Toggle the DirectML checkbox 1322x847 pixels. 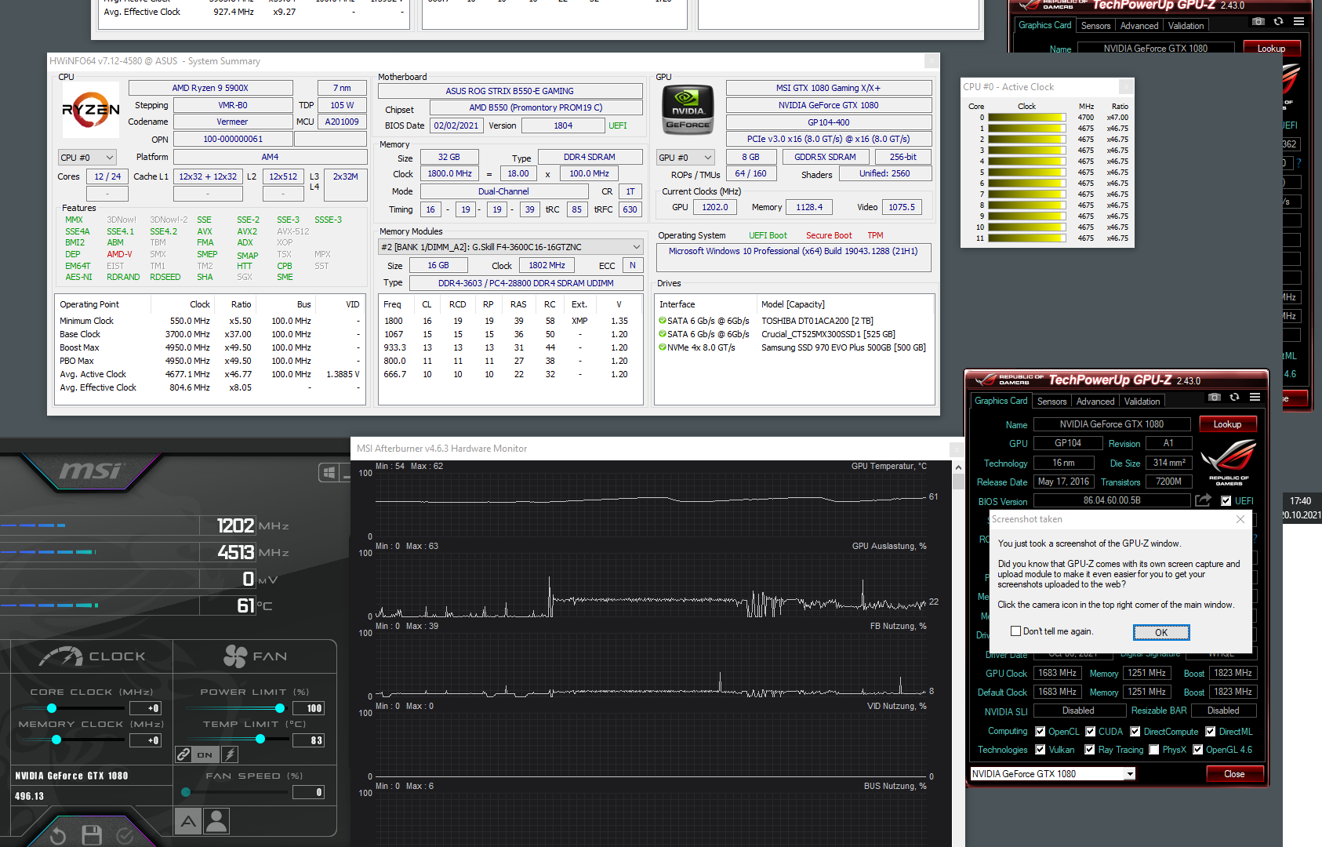coord(1211,732)
